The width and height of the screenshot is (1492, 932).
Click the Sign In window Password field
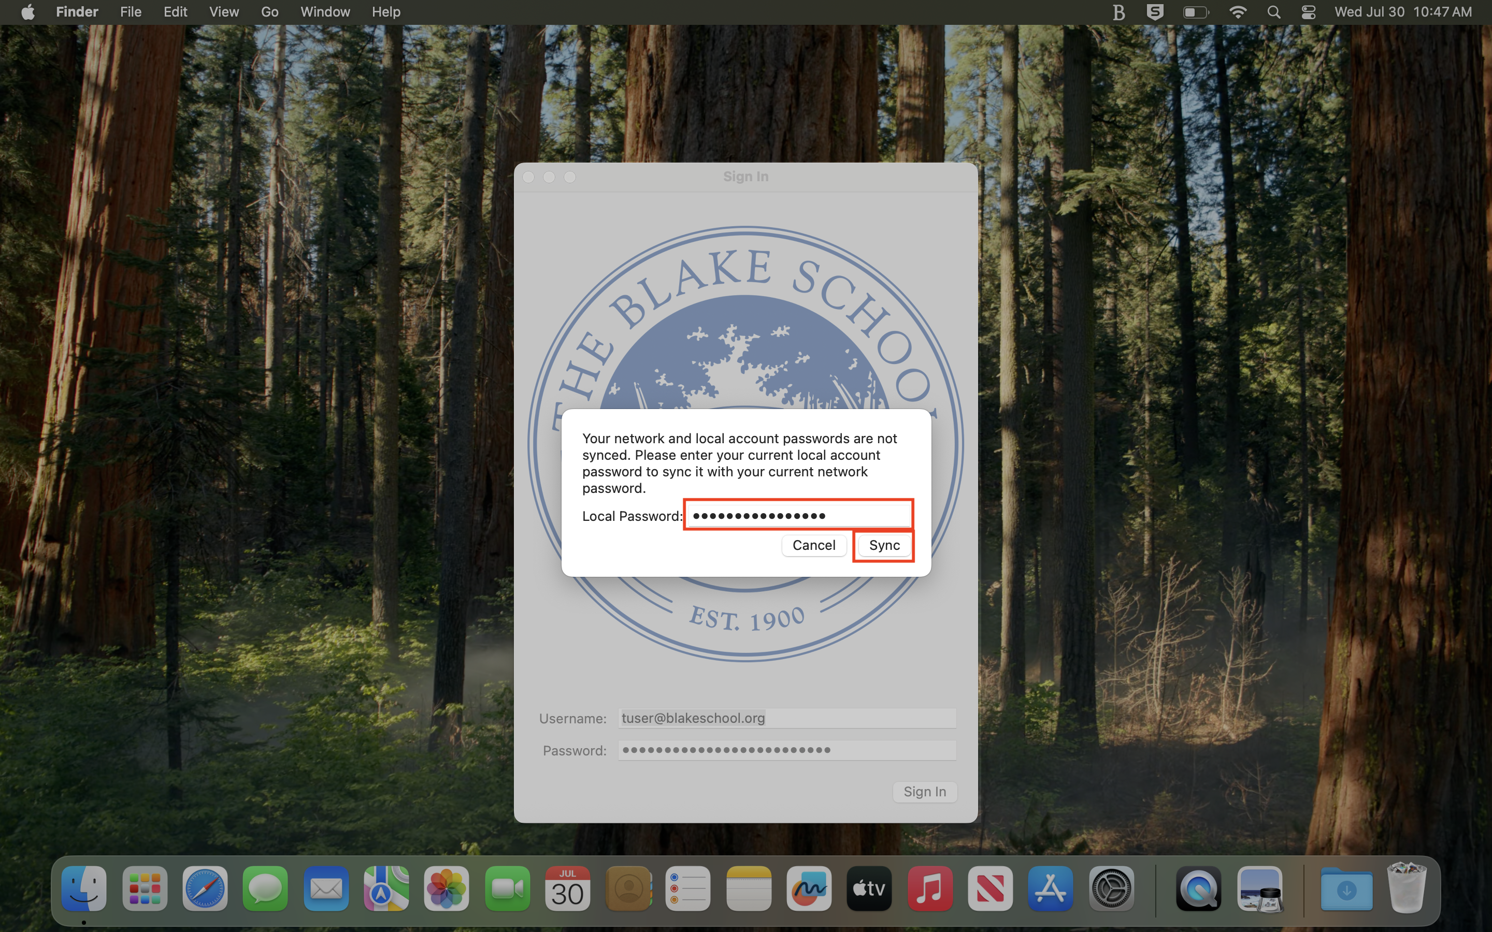pos(787,750)
